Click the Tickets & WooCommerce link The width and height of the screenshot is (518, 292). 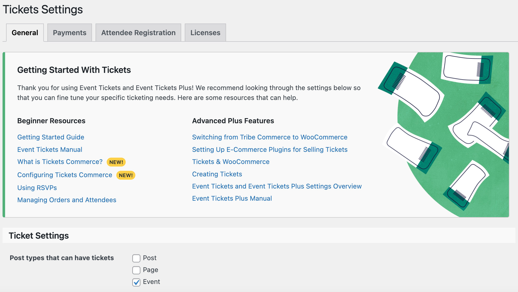231,162
